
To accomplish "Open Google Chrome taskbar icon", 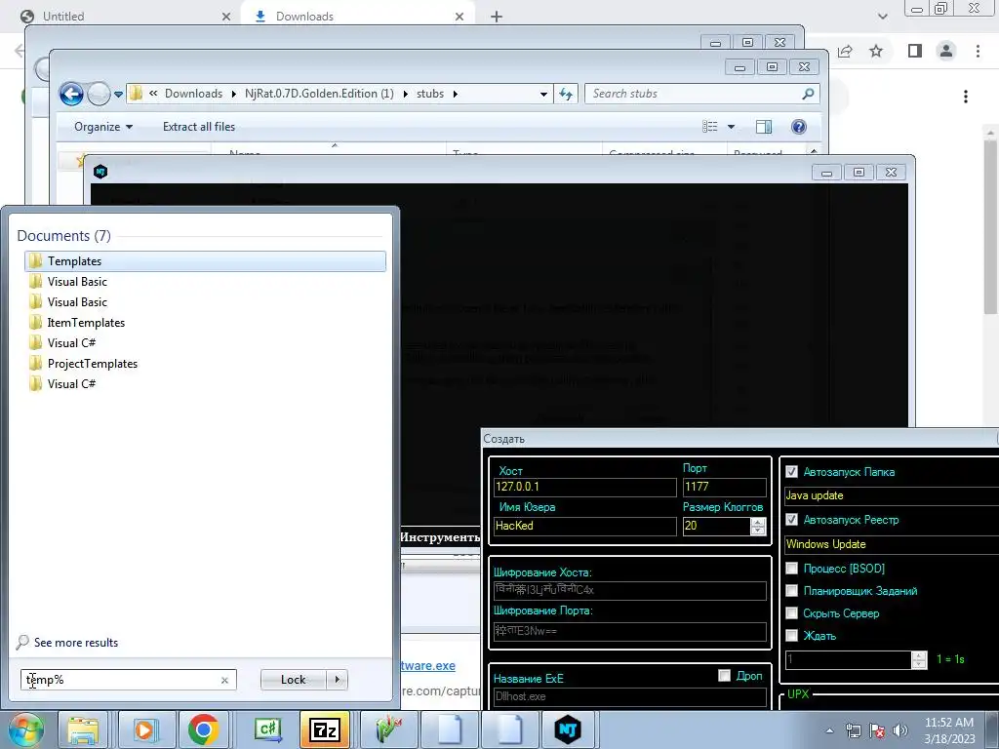I will coord(203,729).
